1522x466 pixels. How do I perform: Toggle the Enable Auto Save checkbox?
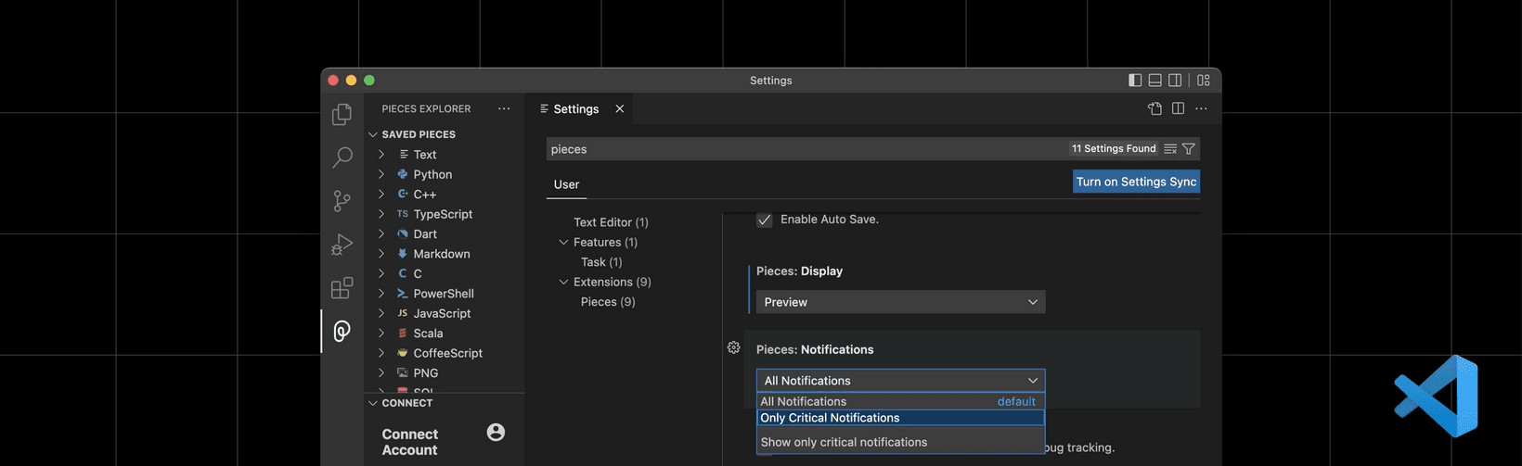(x=764, y=220)
